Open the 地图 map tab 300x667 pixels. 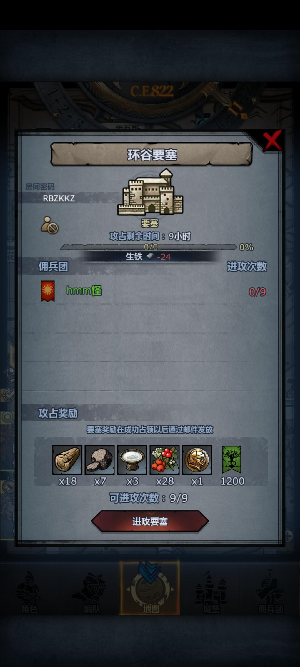pos(150,588)
